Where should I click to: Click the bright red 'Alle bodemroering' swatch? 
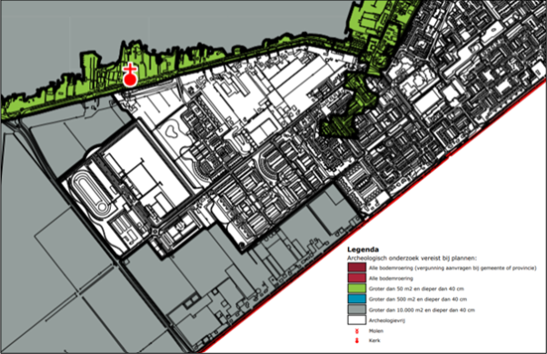(356, 278)
